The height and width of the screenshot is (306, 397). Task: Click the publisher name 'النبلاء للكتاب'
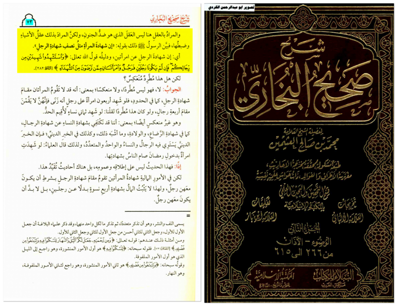(x=333, y=275)
